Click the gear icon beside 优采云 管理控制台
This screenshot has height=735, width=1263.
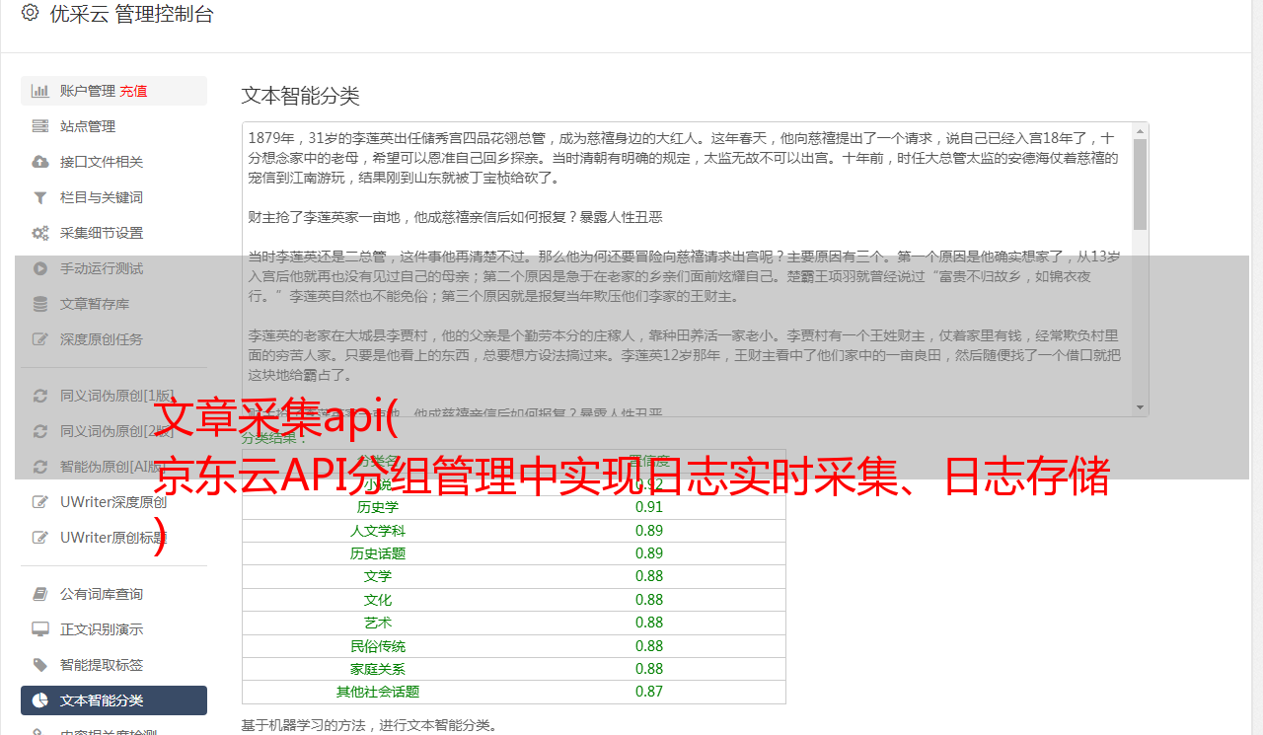30,13
